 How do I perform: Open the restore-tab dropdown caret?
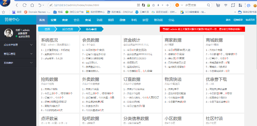point(43,5)
